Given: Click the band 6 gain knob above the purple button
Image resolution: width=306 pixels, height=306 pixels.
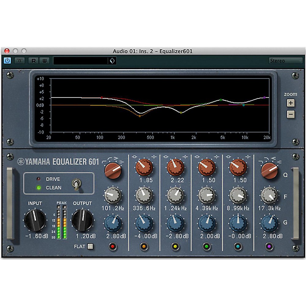Looking at the screenshot, I should [269, 223].
